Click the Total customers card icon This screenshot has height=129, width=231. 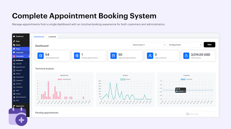(x=150, y=56)
